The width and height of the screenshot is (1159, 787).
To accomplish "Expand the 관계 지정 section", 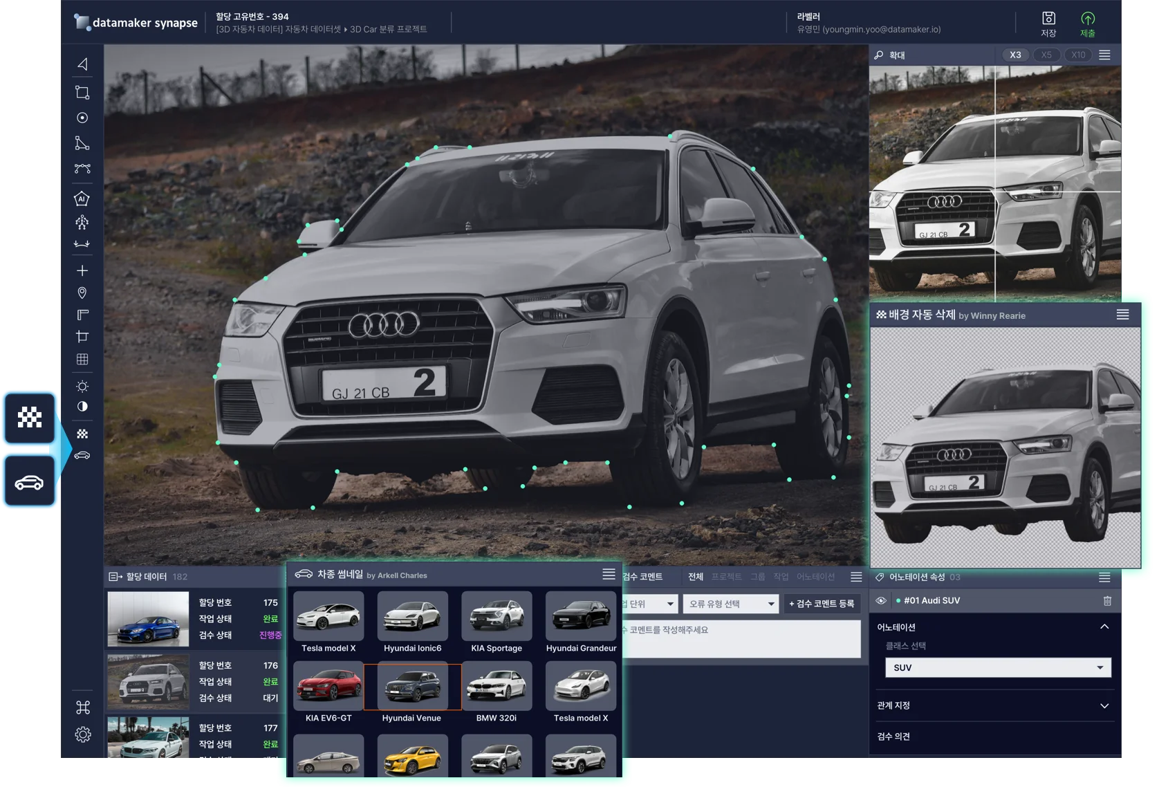I will 1104,706.
